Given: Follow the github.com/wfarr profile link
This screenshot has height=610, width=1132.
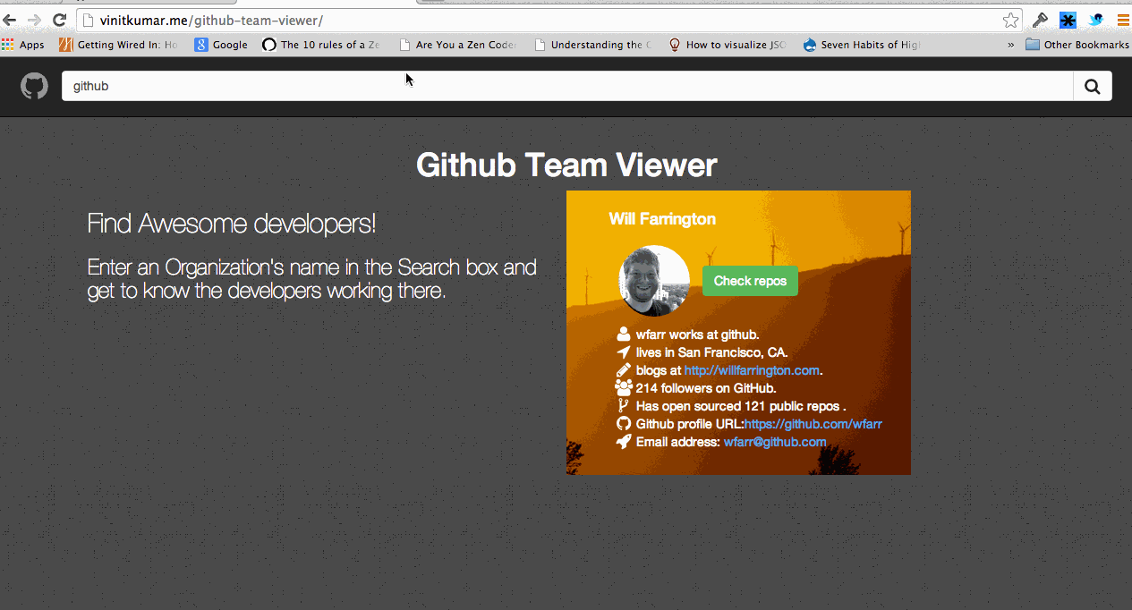Looking at the screenshot, I should (x=813, y=424).
